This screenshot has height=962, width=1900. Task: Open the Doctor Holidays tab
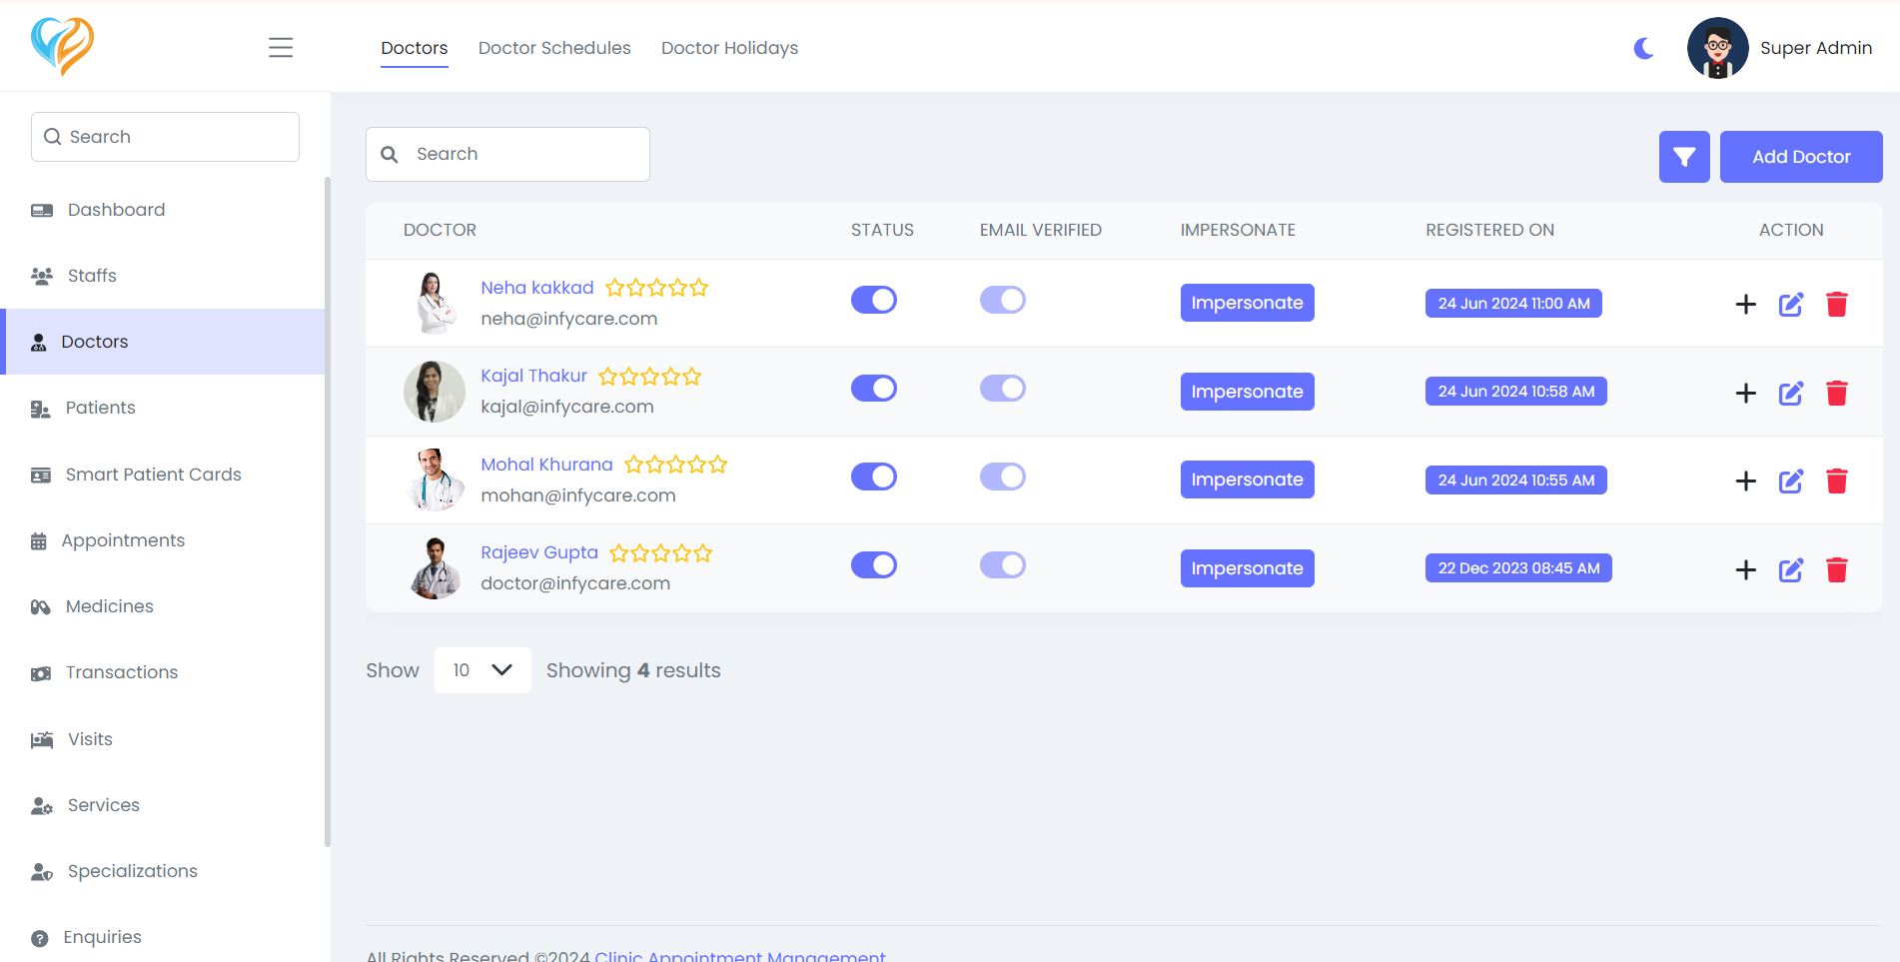729,48
